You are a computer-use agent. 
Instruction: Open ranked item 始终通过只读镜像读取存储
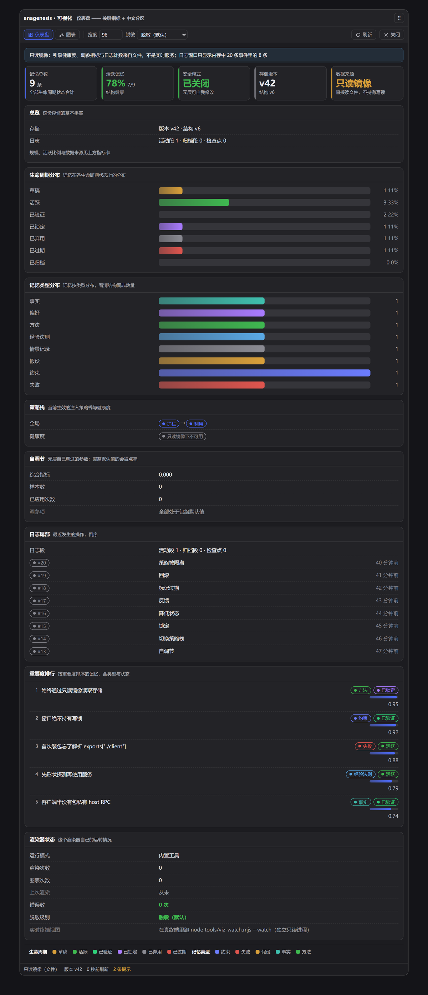[72, 690]
